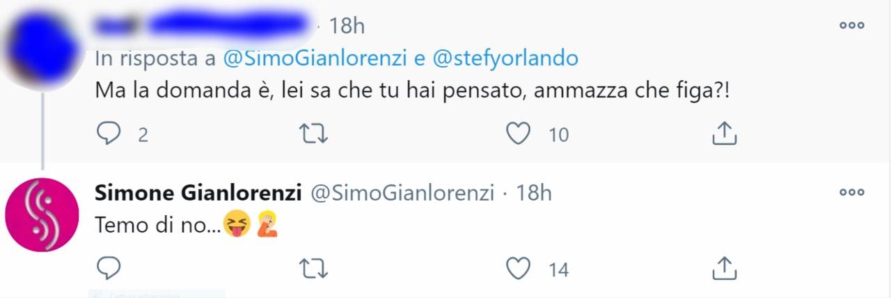Share Simone Gianlorenzi's 'Temo di no' tweet

[x=724, y=267]
